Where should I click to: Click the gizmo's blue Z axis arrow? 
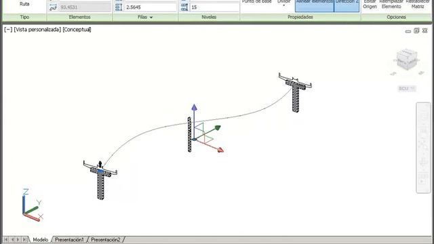click(x=195, y=108)
